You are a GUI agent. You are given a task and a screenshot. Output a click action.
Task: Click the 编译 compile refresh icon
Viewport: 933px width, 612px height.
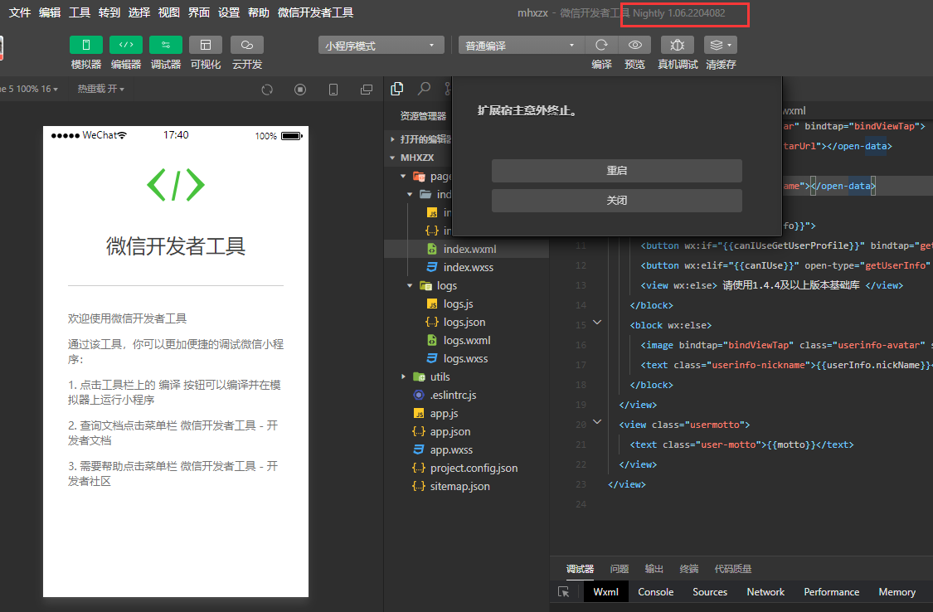(x=601, y=46)
